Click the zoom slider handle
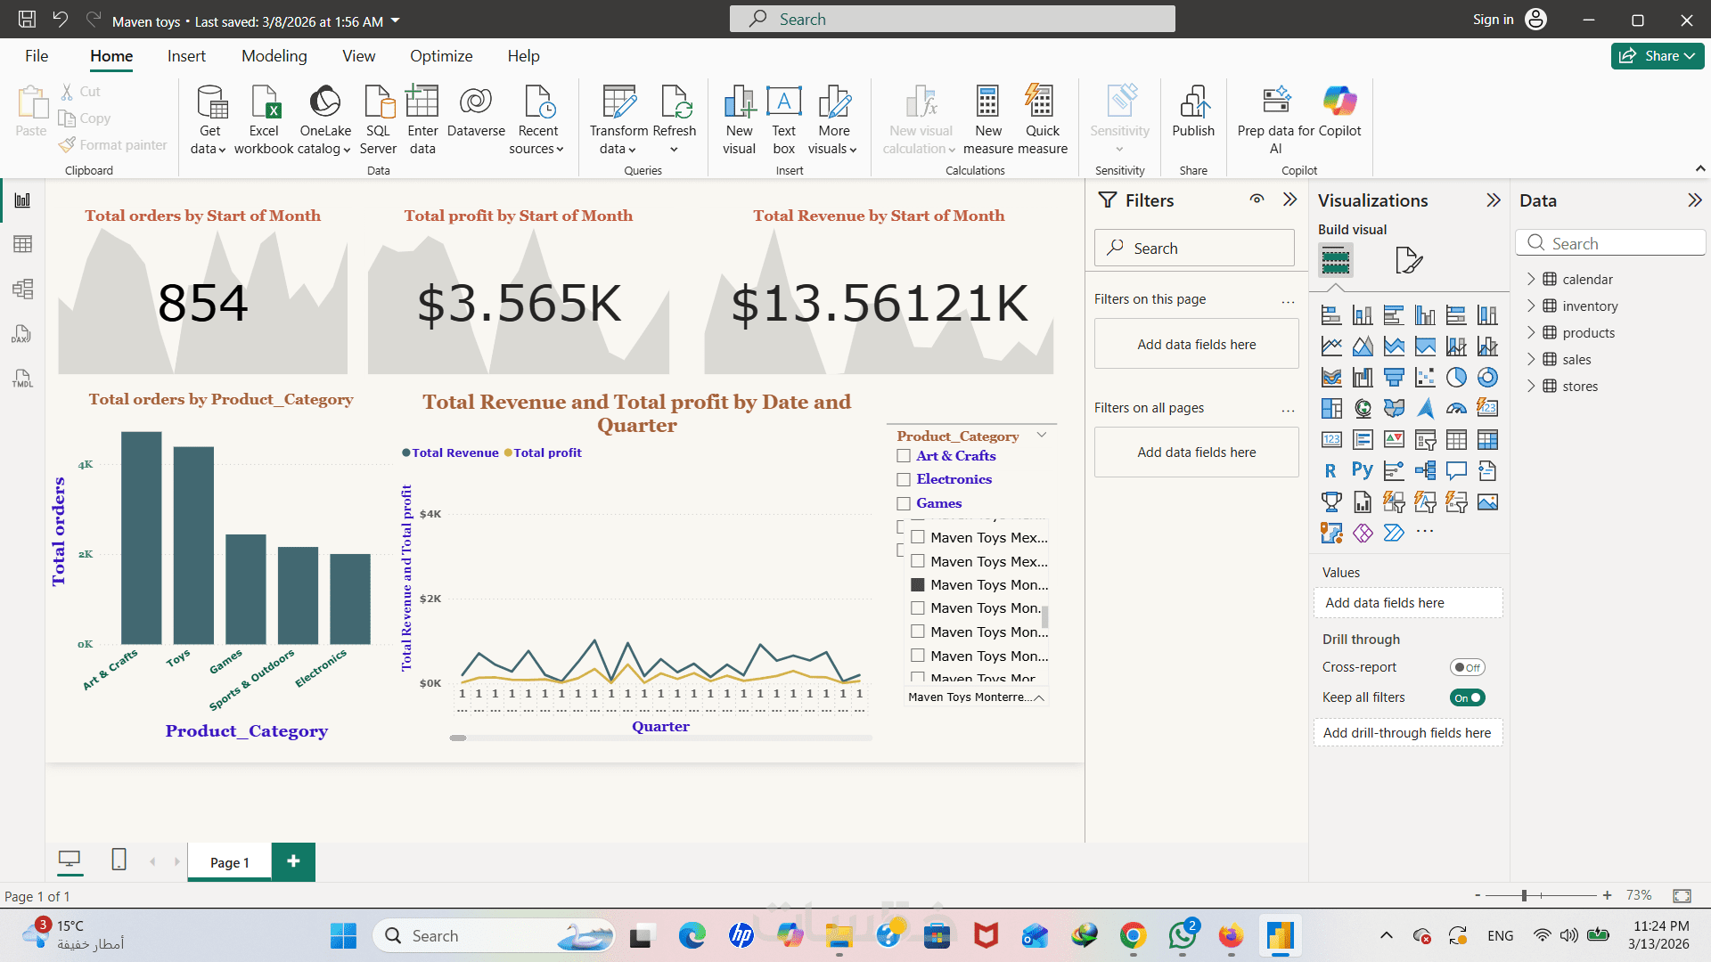 1524,895
